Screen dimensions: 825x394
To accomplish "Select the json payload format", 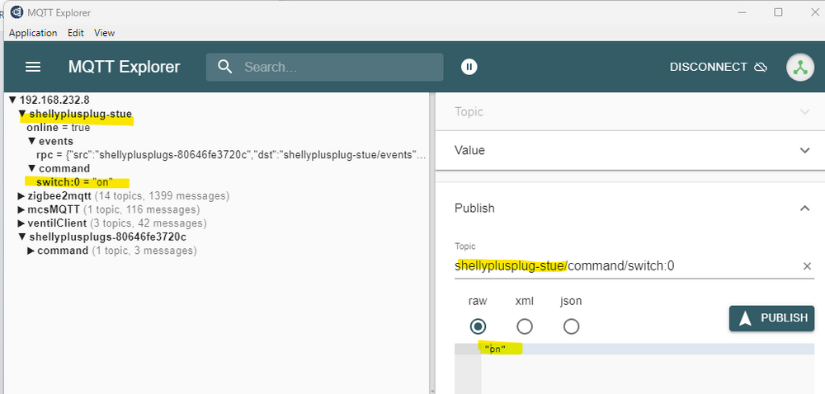I will (x=571, y=326).
